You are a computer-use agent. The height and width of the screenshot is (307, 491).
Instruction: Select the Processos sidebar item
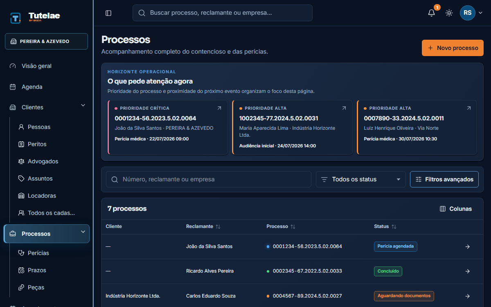pos(47,234)
